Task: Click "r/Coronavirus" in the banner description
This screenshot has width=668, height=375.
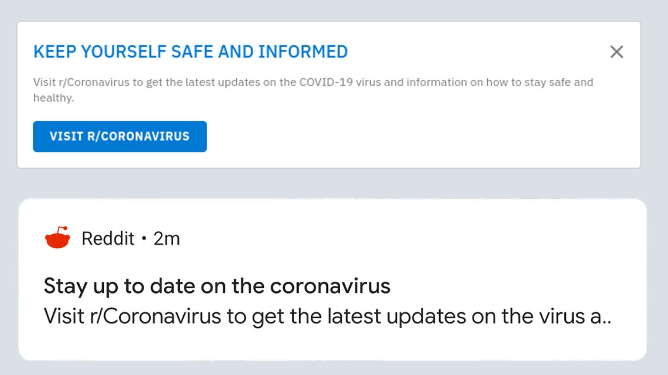Action: [94, 82]
